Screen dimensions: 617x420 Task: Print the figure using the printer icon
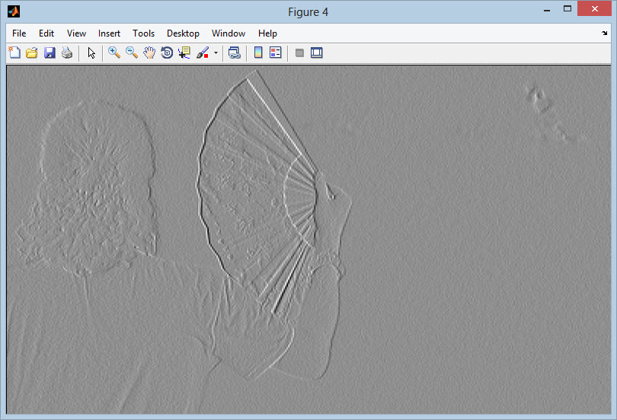coord(67,52)
